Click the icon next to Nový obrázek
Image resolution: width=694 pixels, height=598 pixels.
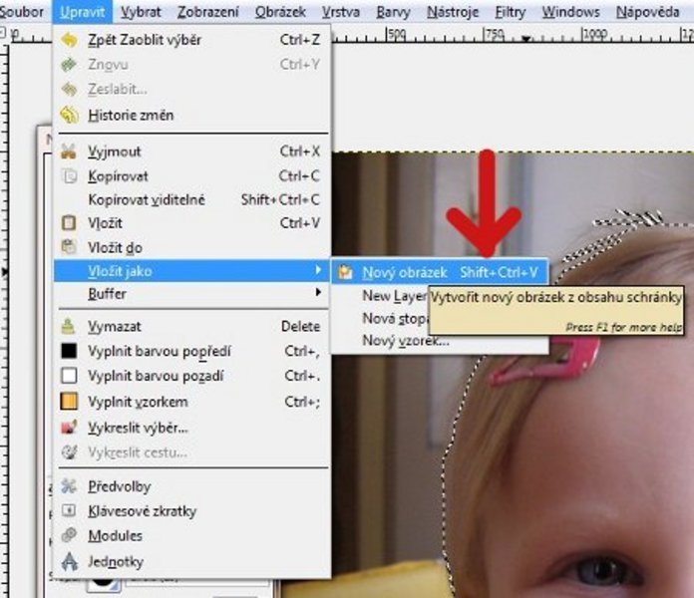pyautogui.click(x=345, y=272)
